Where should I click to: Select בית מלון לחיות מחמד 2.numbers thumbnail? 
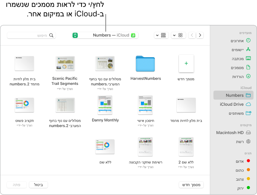click(x=24, y=63)
